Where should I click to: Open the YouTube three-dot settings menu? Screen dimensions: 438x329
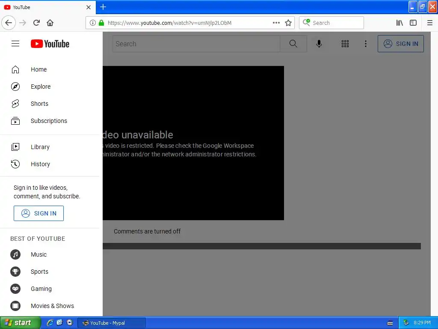pyautogui.click(x=366, y=44)
